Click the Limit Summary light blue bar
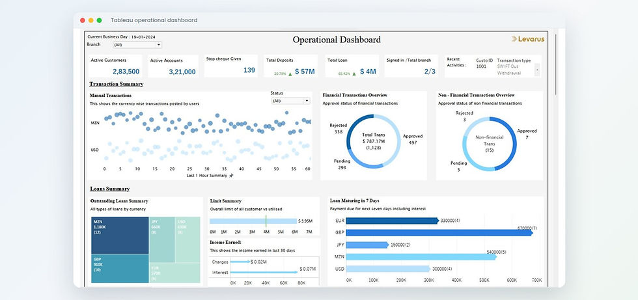 tap(253, 221)
